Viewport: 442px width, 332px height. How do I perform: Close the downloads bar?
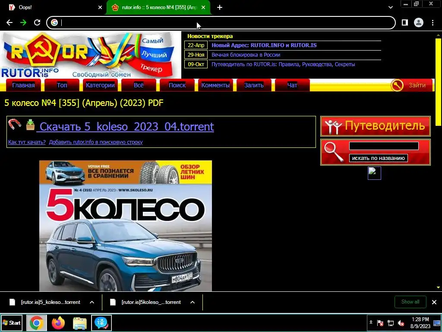pos(434,302)
